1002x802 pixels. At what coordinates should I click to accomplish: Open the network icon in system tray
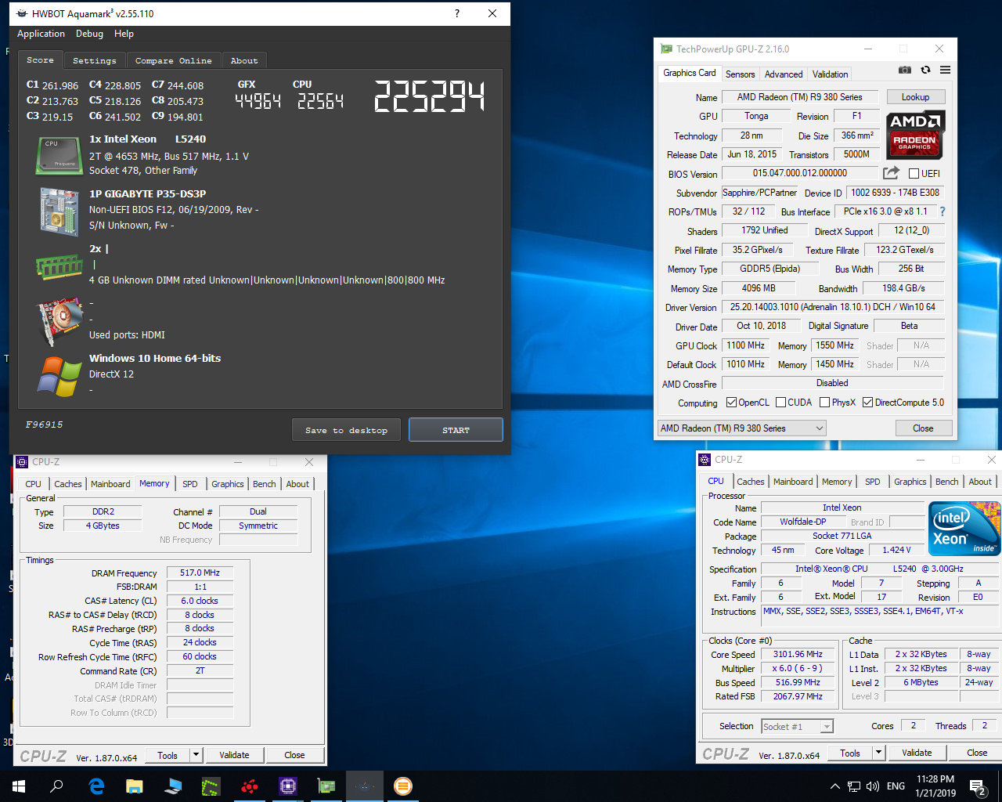tap(854, 786)
